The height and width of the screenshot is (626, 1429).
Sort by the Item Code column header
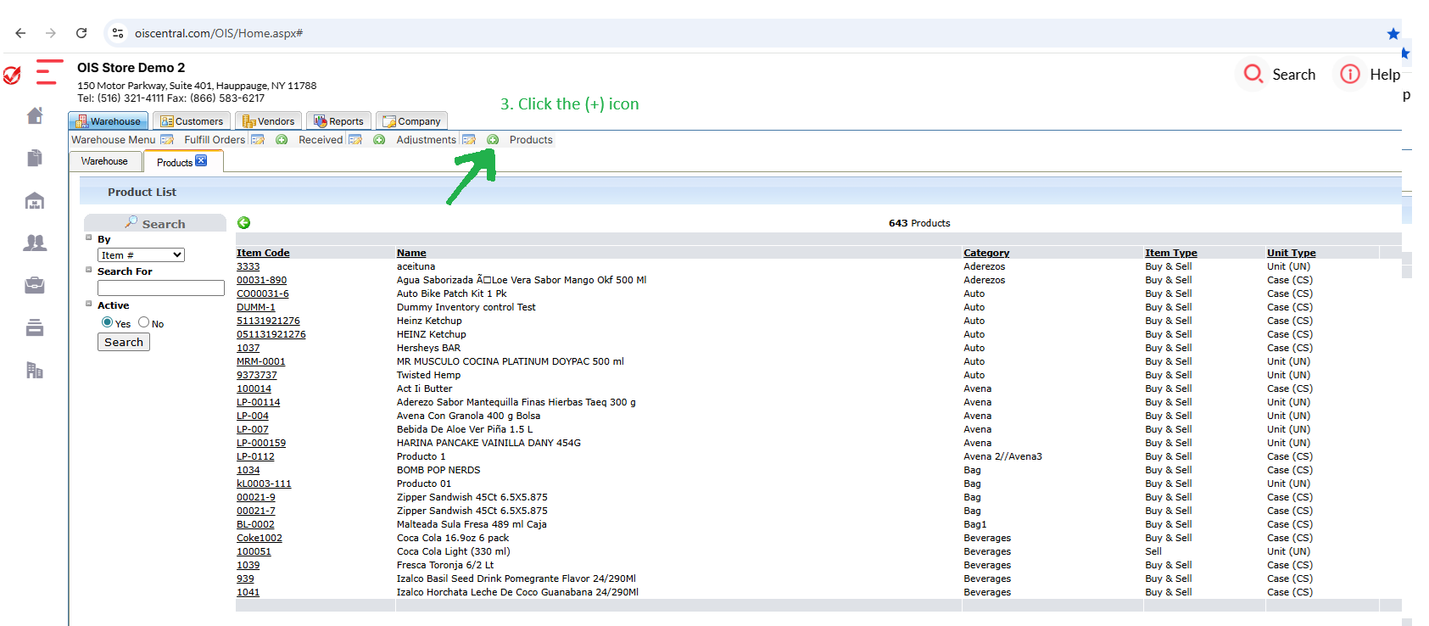pyautogui.click(x=263, y=253)
